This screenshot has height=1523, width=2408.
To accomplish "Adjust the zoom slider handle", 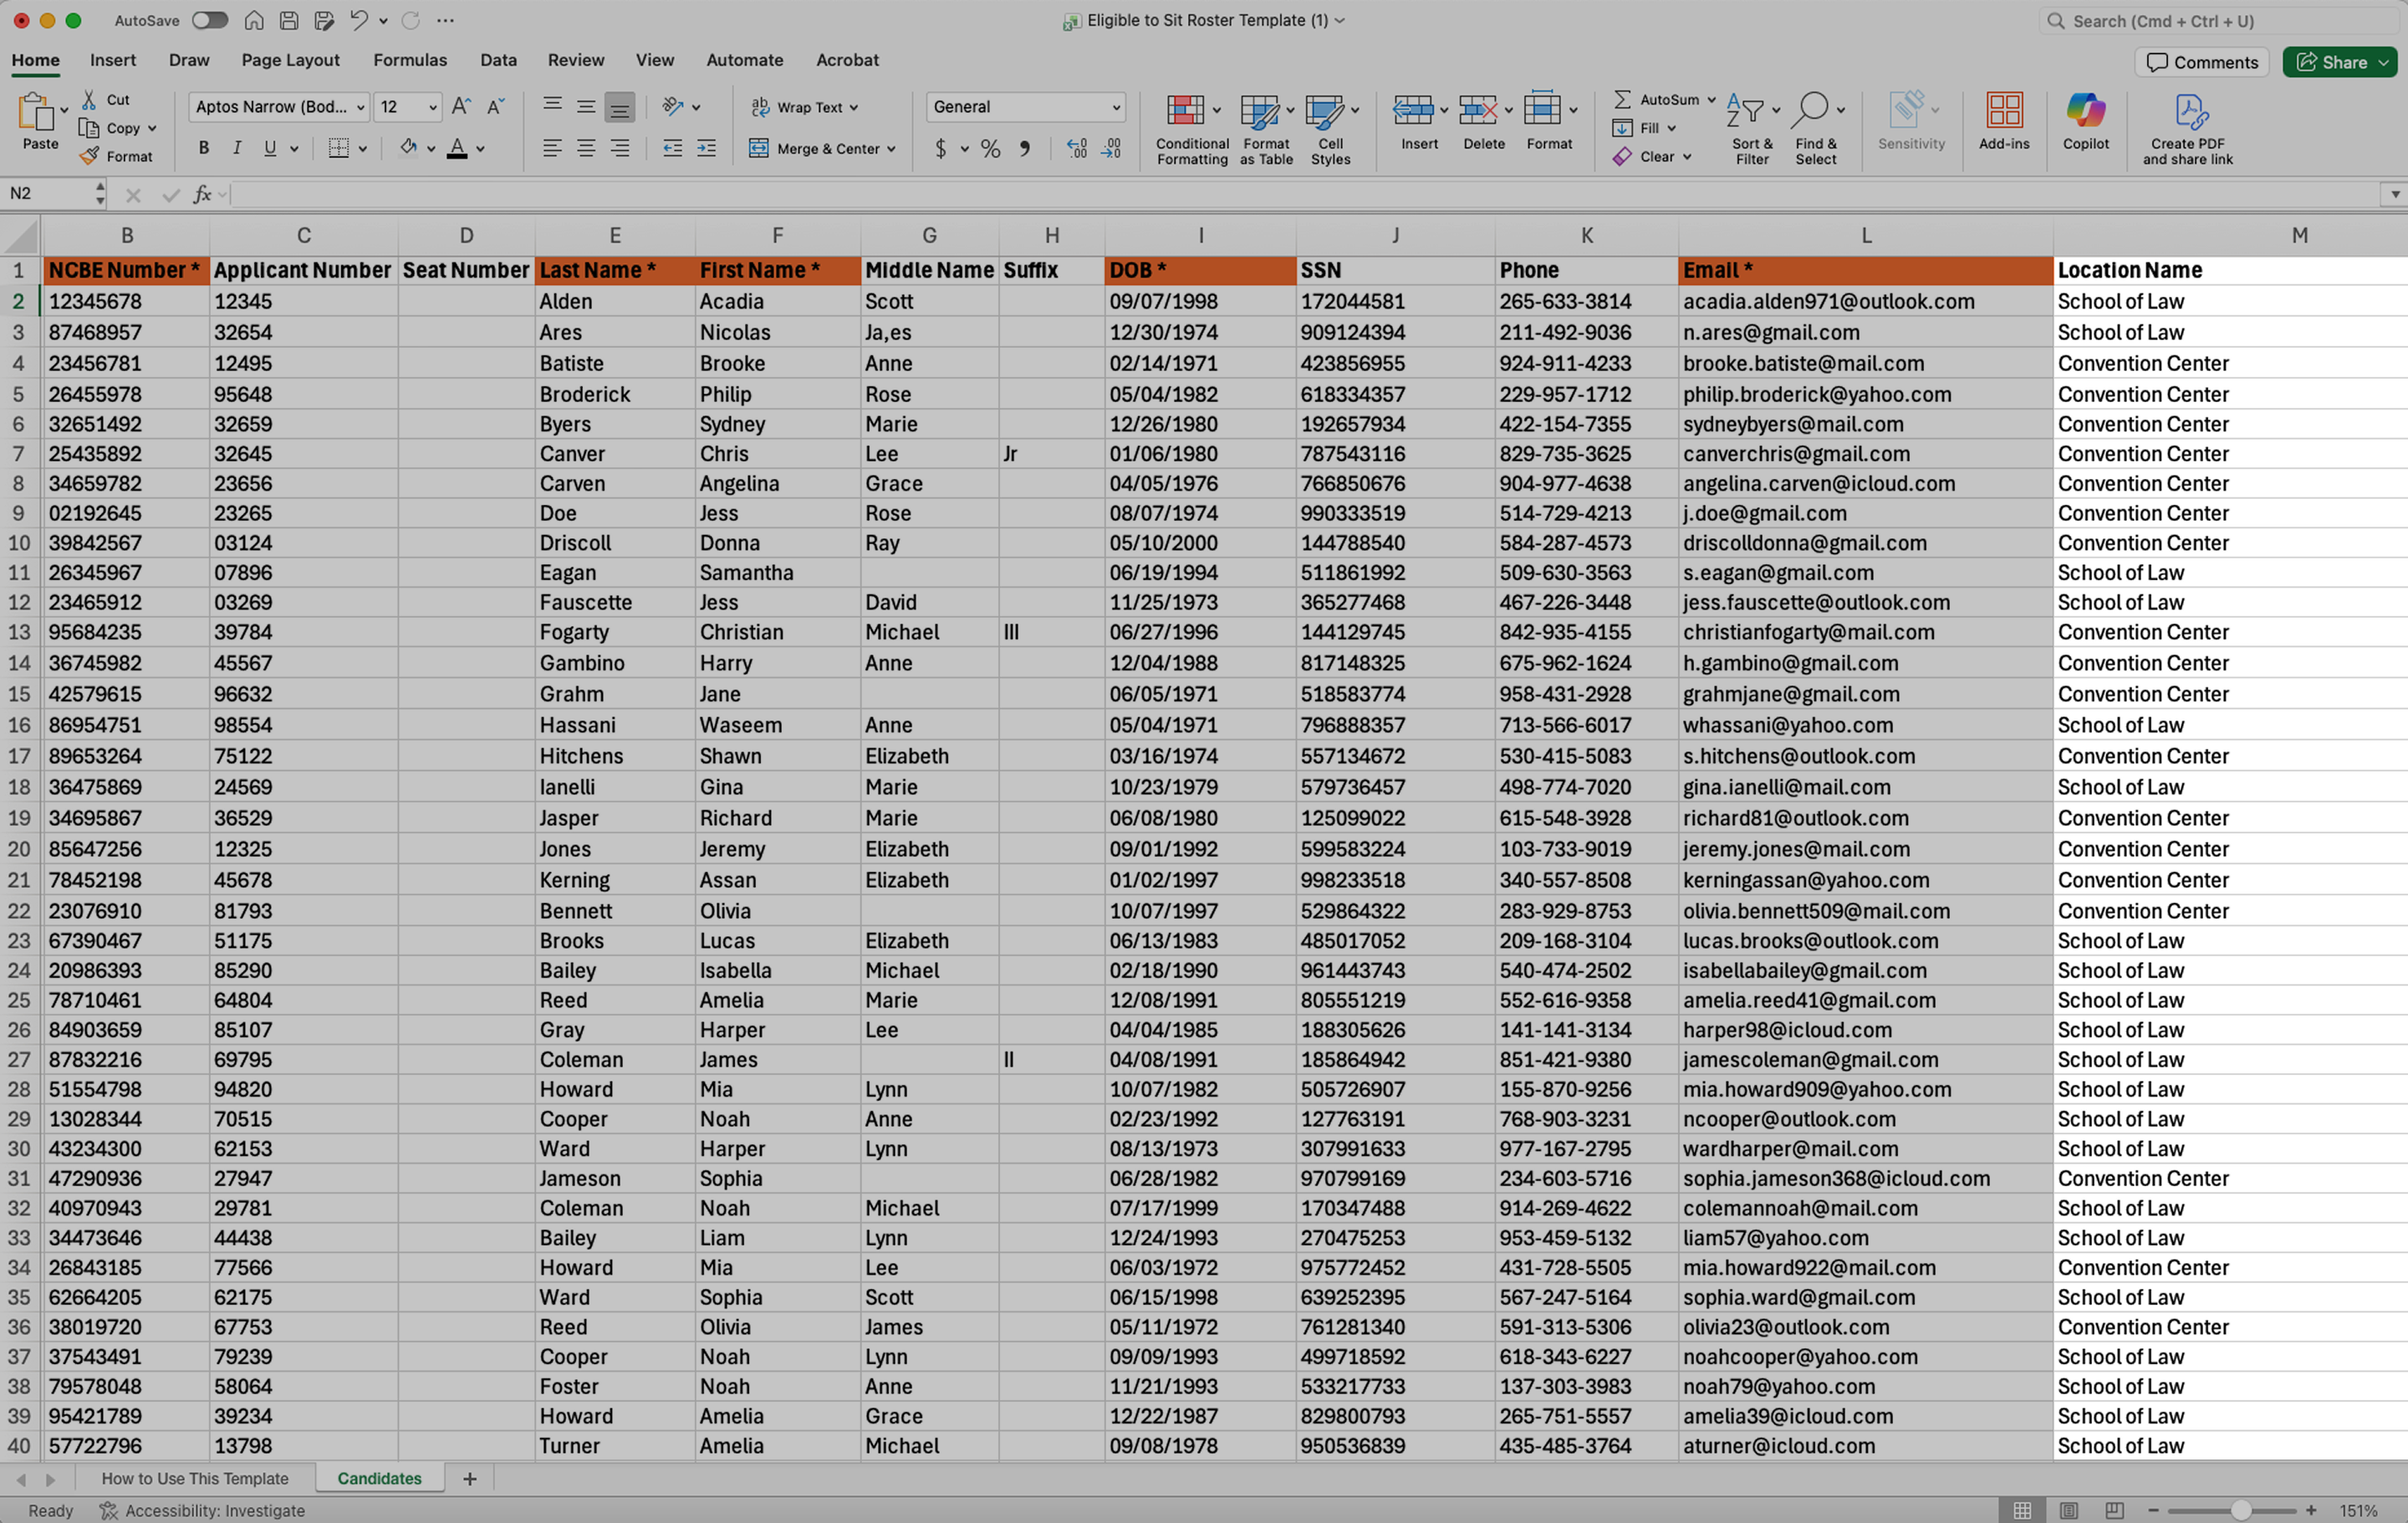I will (x=2241, y=1510).
